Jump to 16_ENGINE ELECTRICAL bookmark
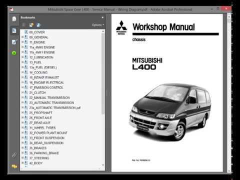The width and height of the screenshot is (240, 180). click(x=46, y=82)
